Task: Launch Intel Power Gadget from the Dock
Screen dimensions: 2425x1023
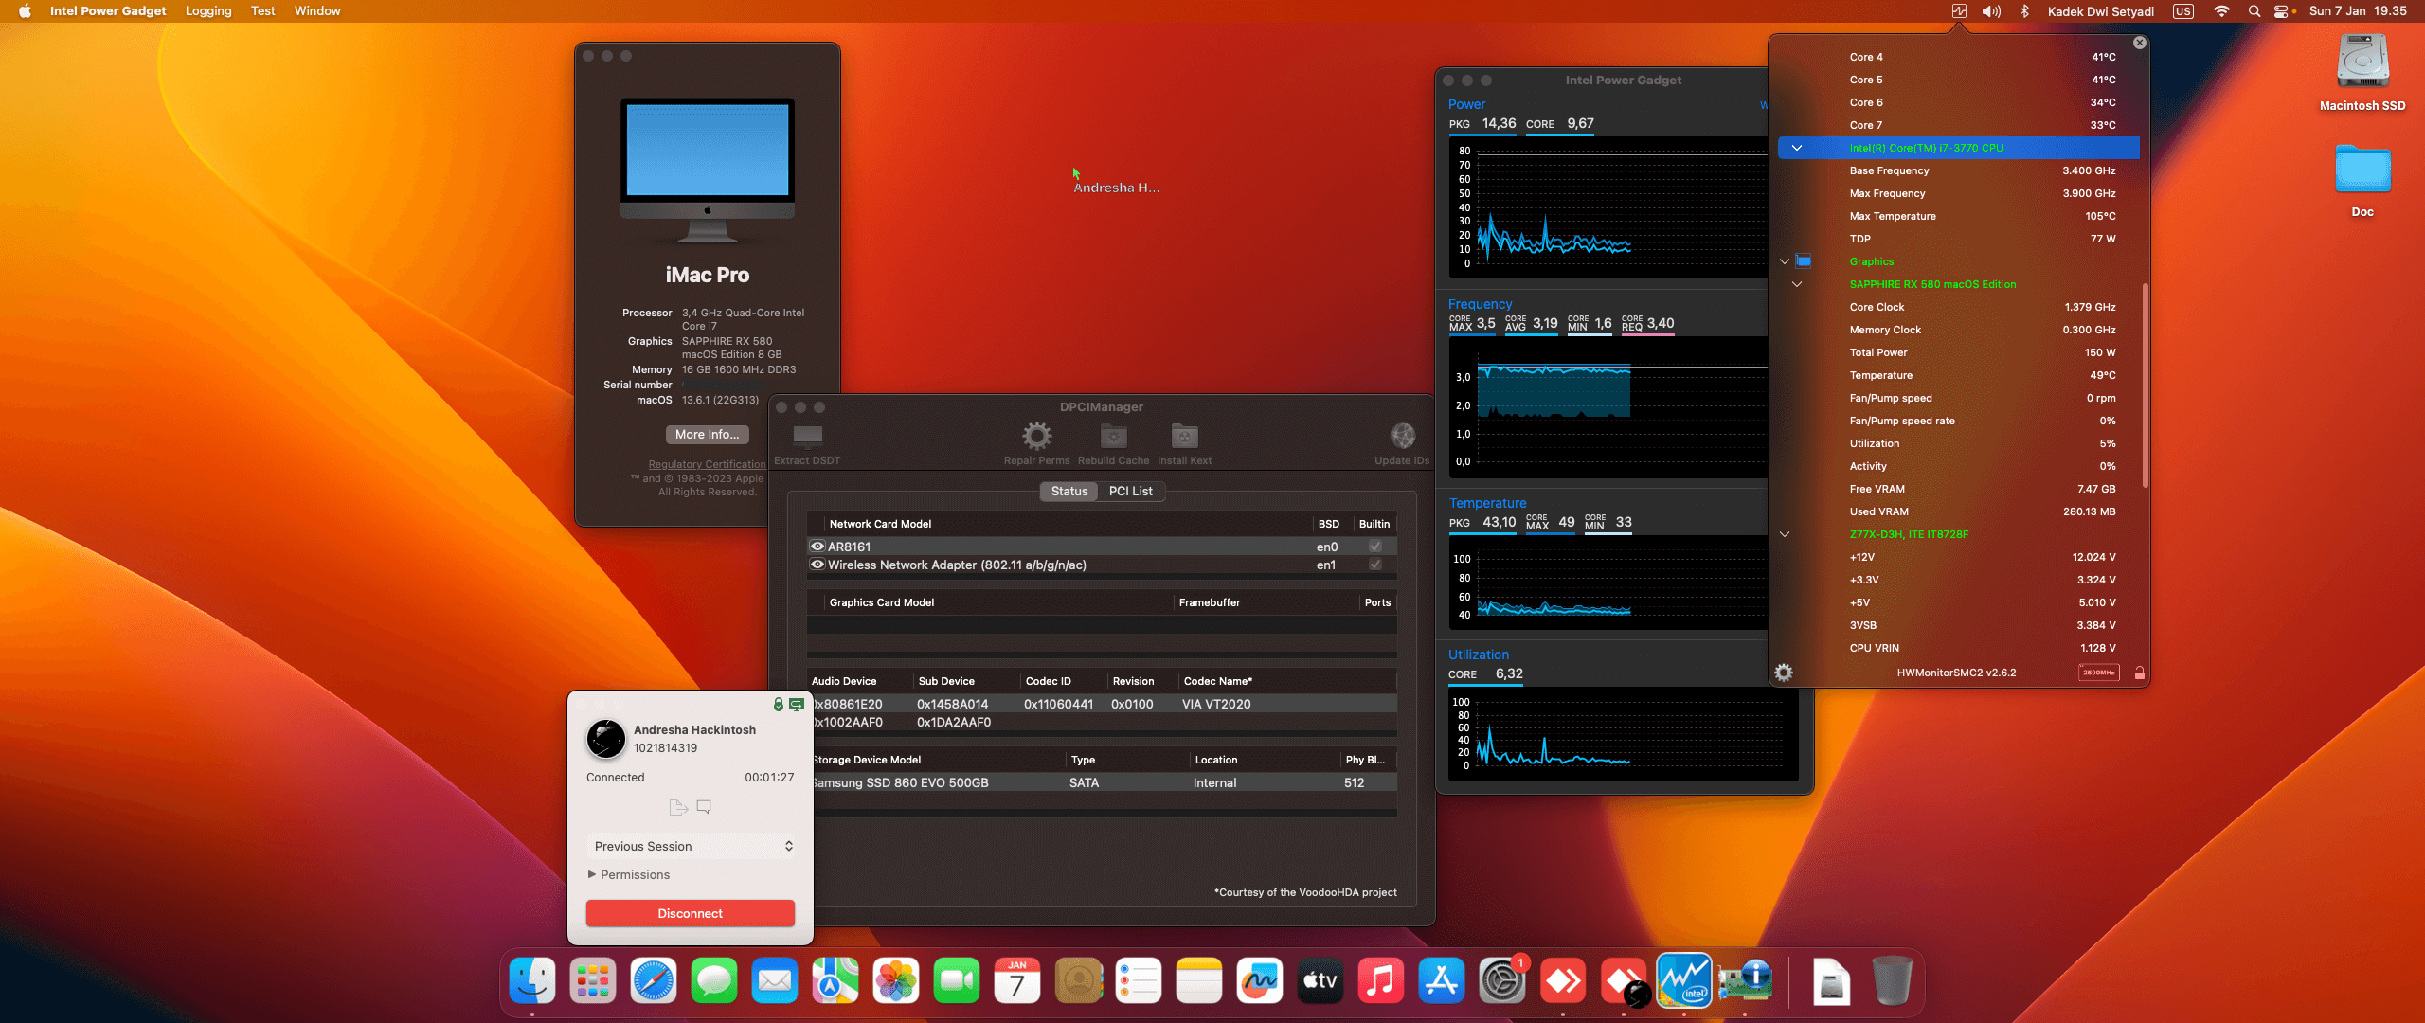Action: [1684, 981]
